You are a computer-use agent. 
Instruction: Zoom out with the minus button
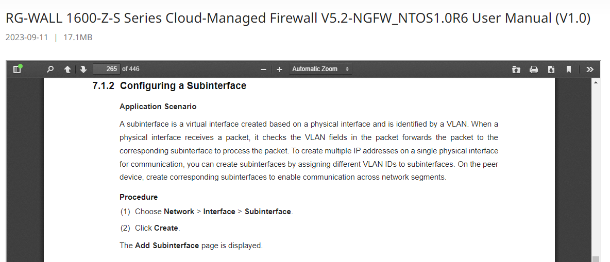[x=263, y=69]
